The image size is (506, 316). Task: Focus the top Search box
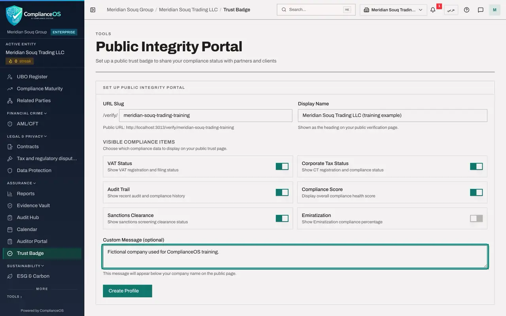(316, 10)
